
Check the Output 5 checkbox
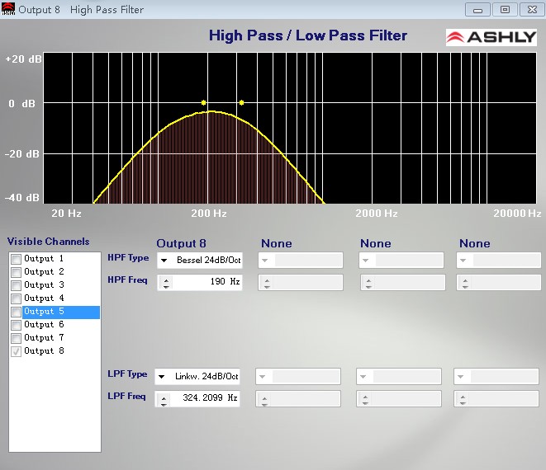16,312
